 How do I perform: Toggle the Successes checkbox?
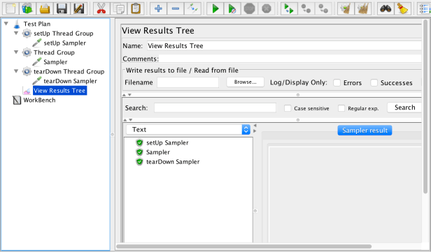(x=374, y=83)
